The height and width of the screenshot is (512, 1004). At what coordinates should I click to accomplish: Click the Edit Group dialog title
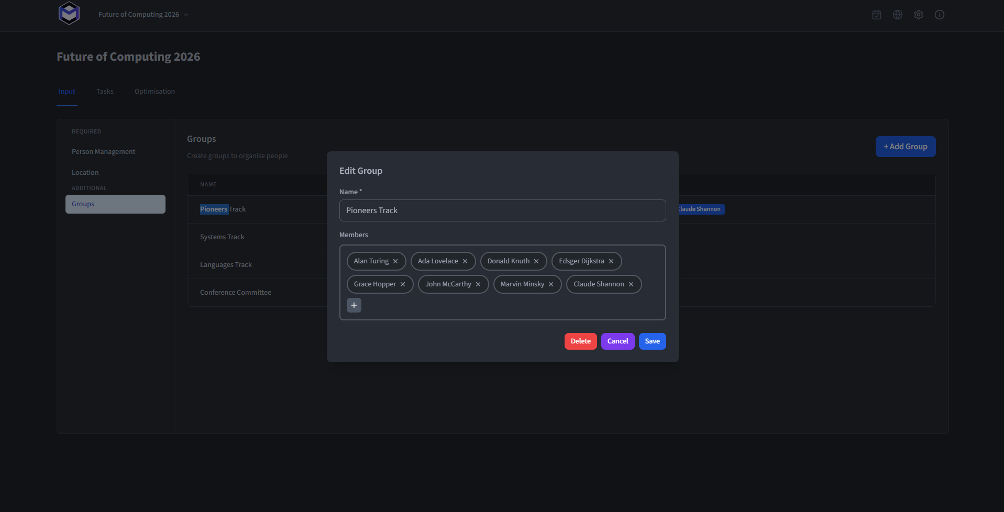(x=361, y=171)
